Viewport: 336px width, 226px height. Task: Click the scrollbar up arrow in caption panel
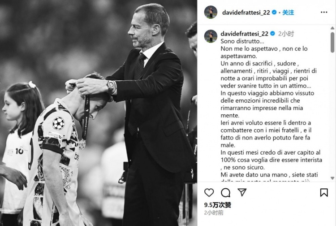click(332, 28)
